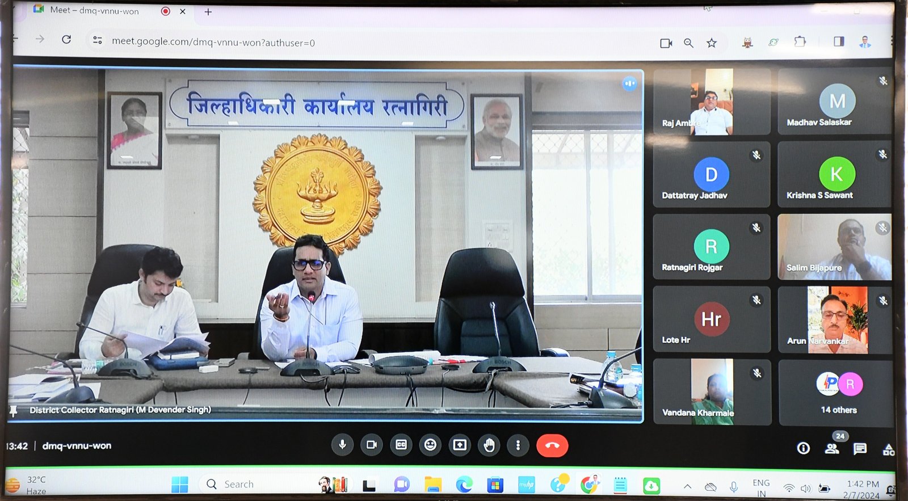Expand hidden system tray icons chevron
The height and width of the screenshot is (501, 908).
tap(687, 486)
